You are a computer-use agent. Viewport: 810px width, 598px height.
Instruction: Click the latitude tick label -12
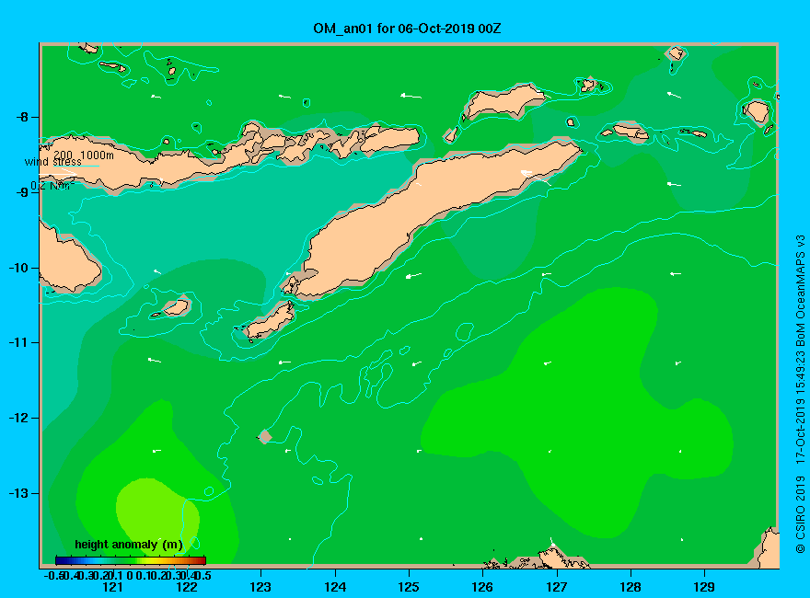pos(18,418)
